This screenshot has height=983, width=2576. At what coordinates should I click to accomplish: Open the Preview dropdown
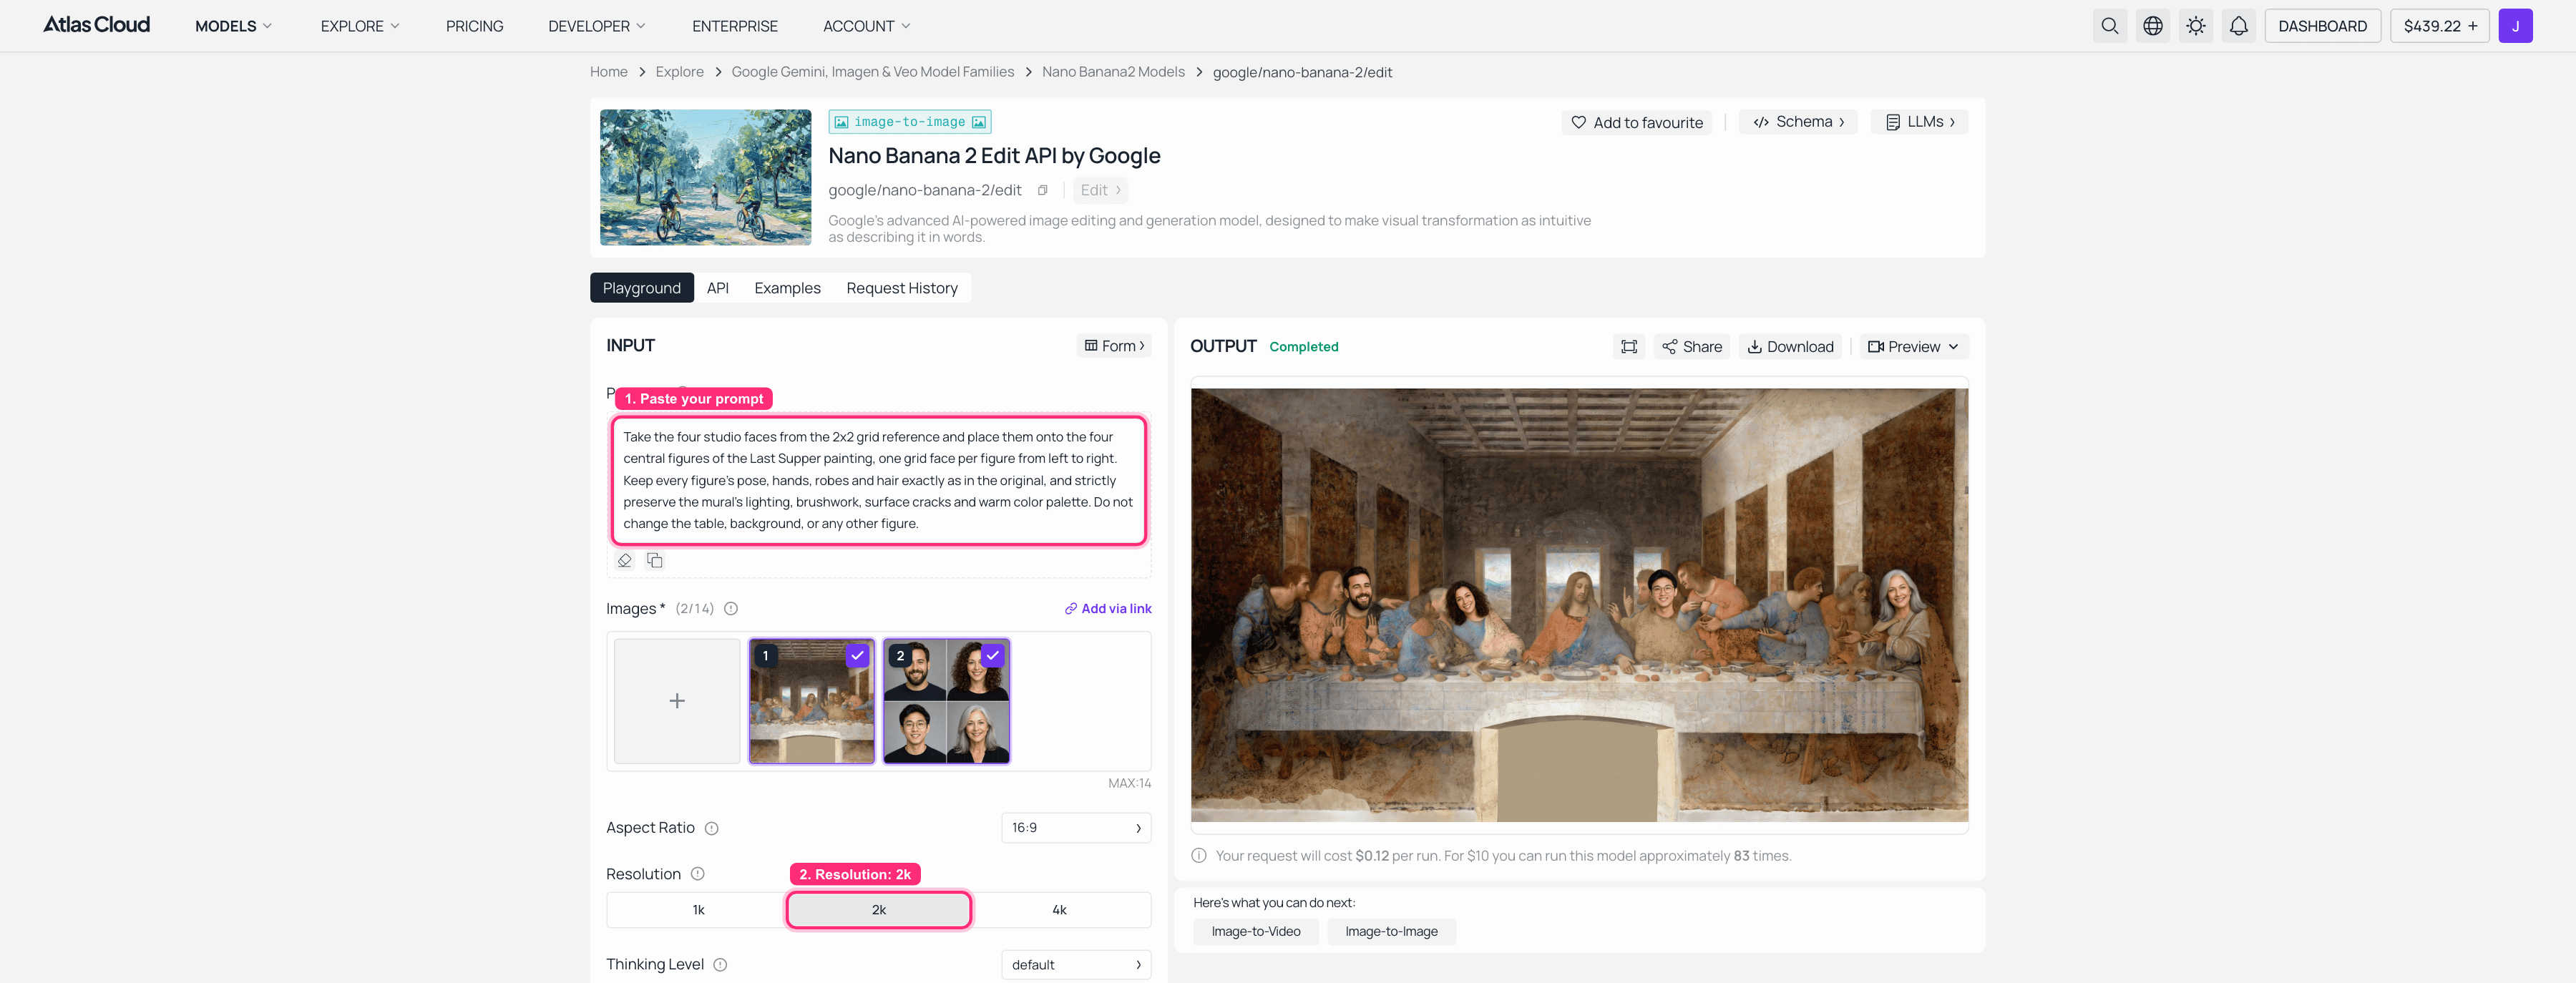pos(1913,346)
